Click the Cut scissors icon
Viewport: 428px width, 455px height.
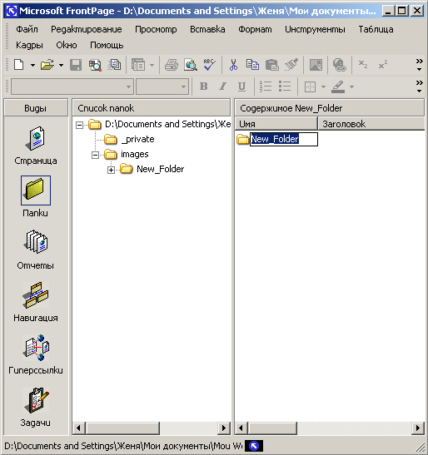pyautogui.click(x=233, y=65)
